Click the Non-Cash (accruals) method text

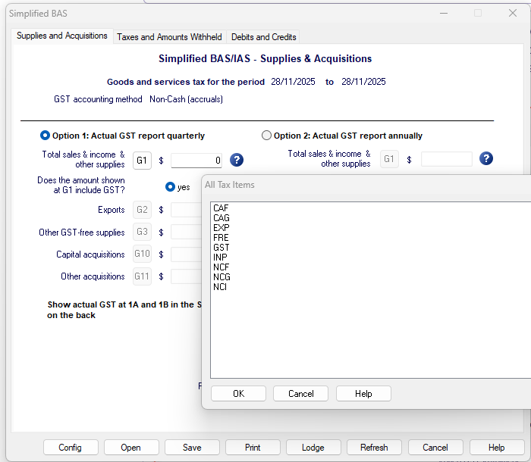coord(187,99)
